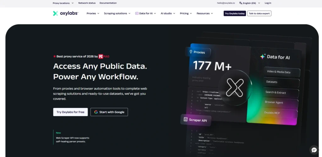Viewport: 322px width, 157px height.
Task: Click the language translate icon
Action: pyautogui.click(x=241, y=3)
